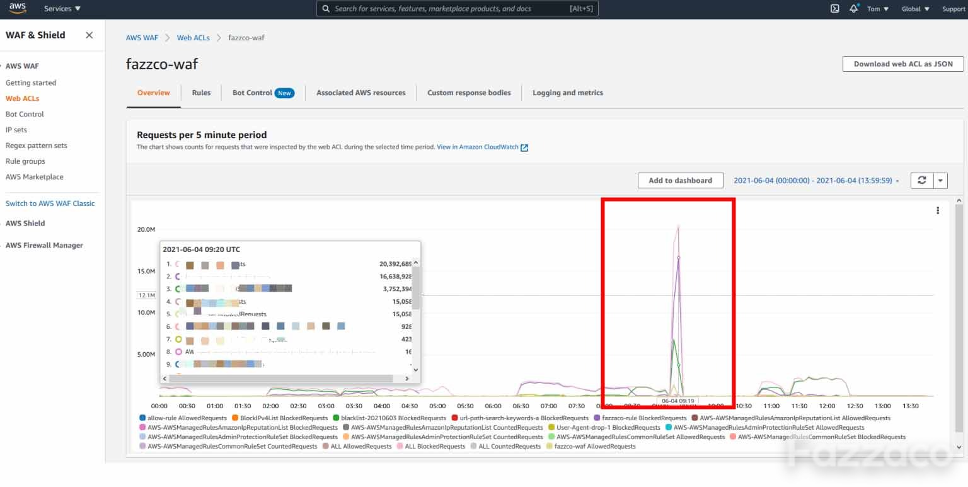The image size is (968, 487).
Task: Click the search services input field
Action: [457, 9]
